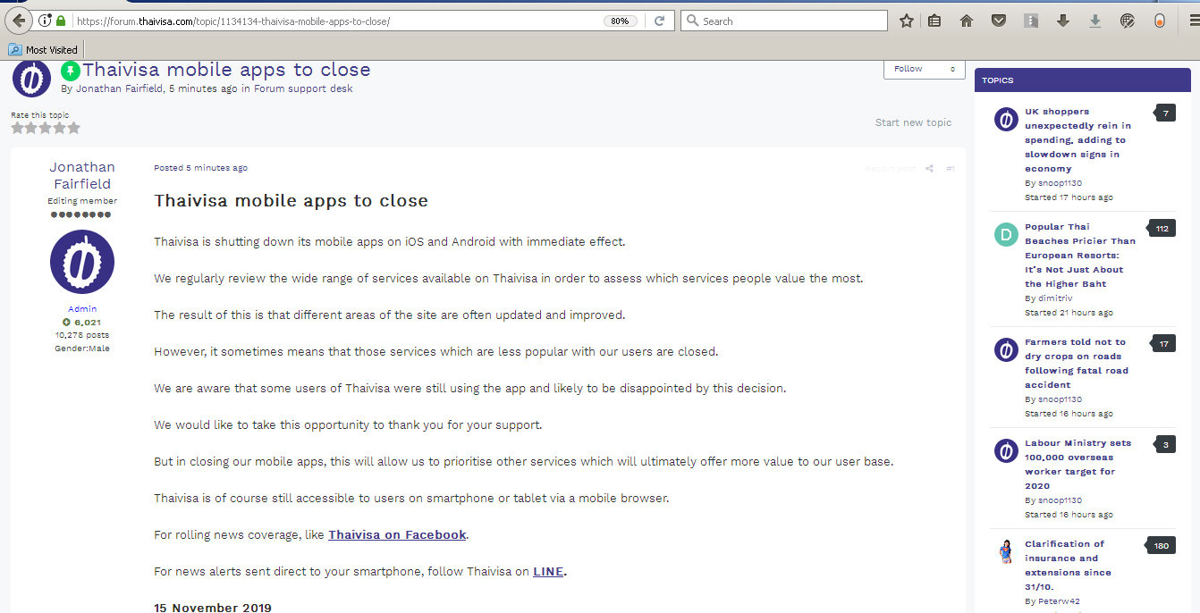The height and width of the screenshot is (613, 1200).
Task: Click the grey extension icon left of Downloads arrow
Action: point(1031,21)
